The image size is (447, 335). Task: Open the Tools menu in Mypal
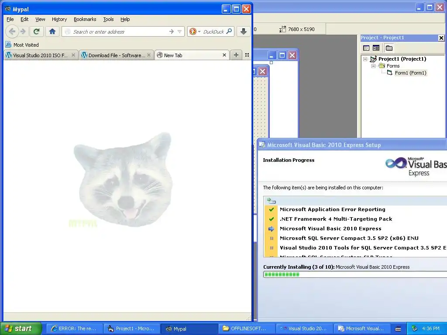point(108,19)
